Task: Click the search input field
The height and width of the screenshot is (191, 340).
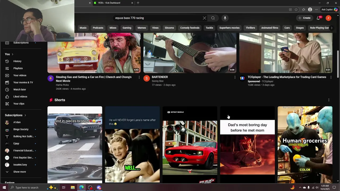Action: click(x=158, y=18)
